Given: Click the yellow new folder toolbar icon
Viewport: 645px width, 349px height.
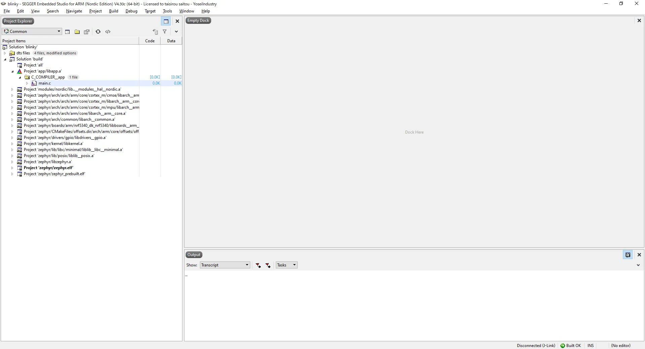Looking at the screenshot, I should coord(77,32).
